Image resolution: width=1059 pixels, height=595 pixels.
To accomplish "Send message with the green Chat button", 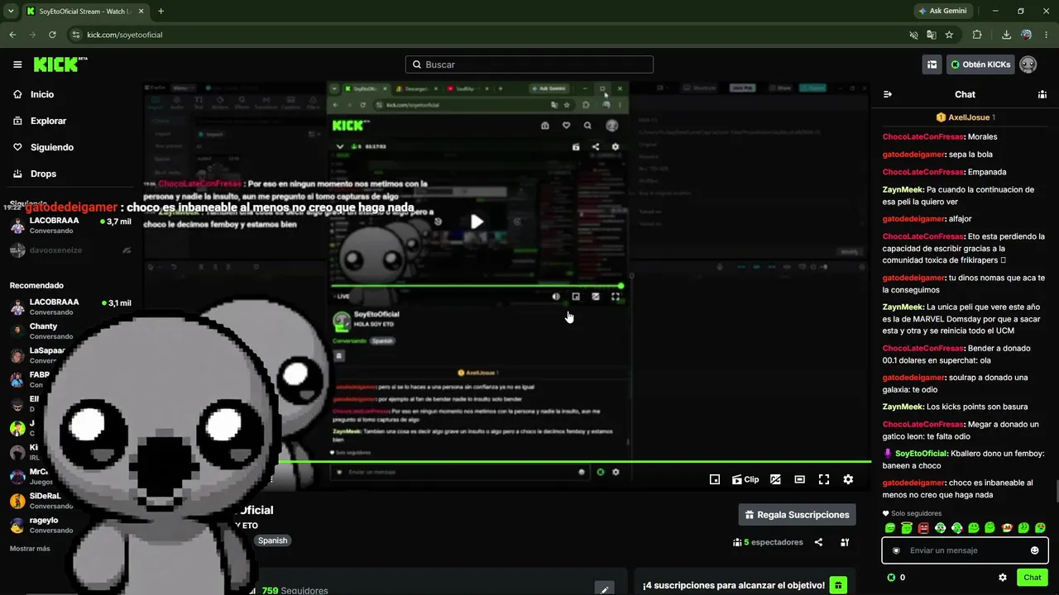I will pos(1033,578).
